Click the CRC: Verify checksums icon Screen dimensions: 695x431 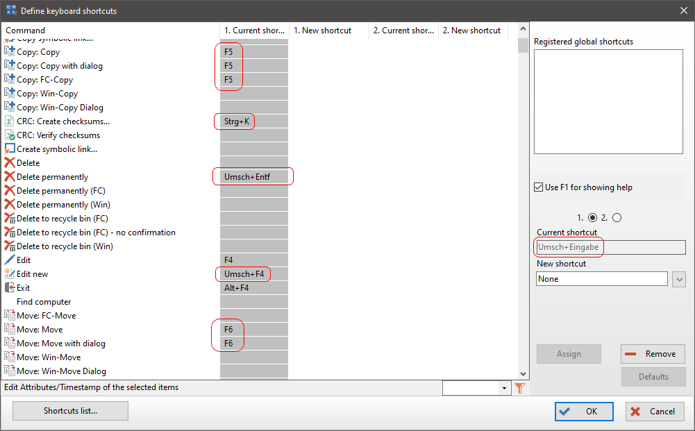pos(10,135)
